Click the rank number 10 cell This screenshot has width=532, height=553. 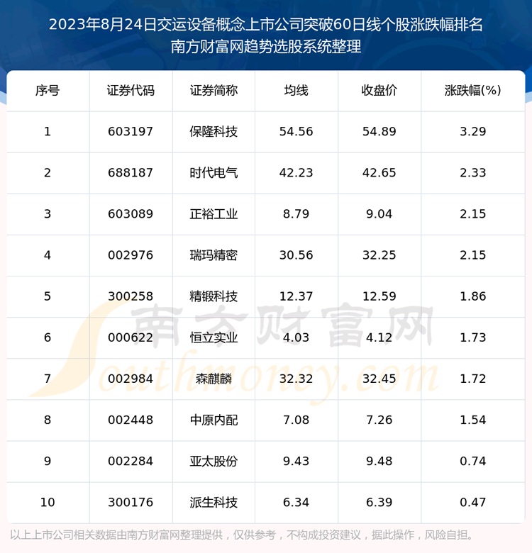pos(48,502)
